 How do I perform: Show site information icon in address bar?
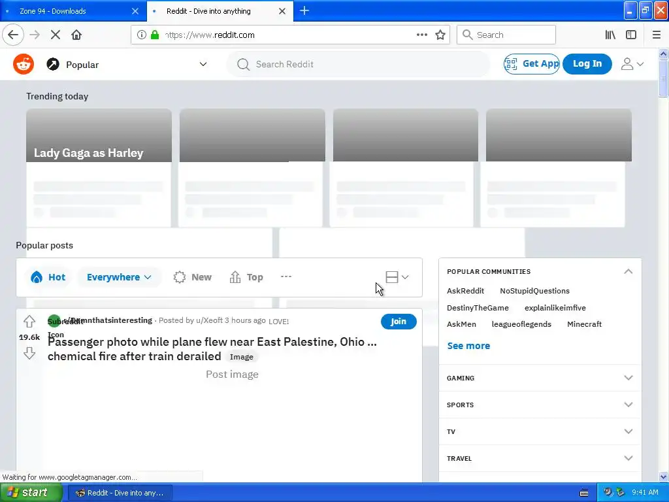pos(142,35)
